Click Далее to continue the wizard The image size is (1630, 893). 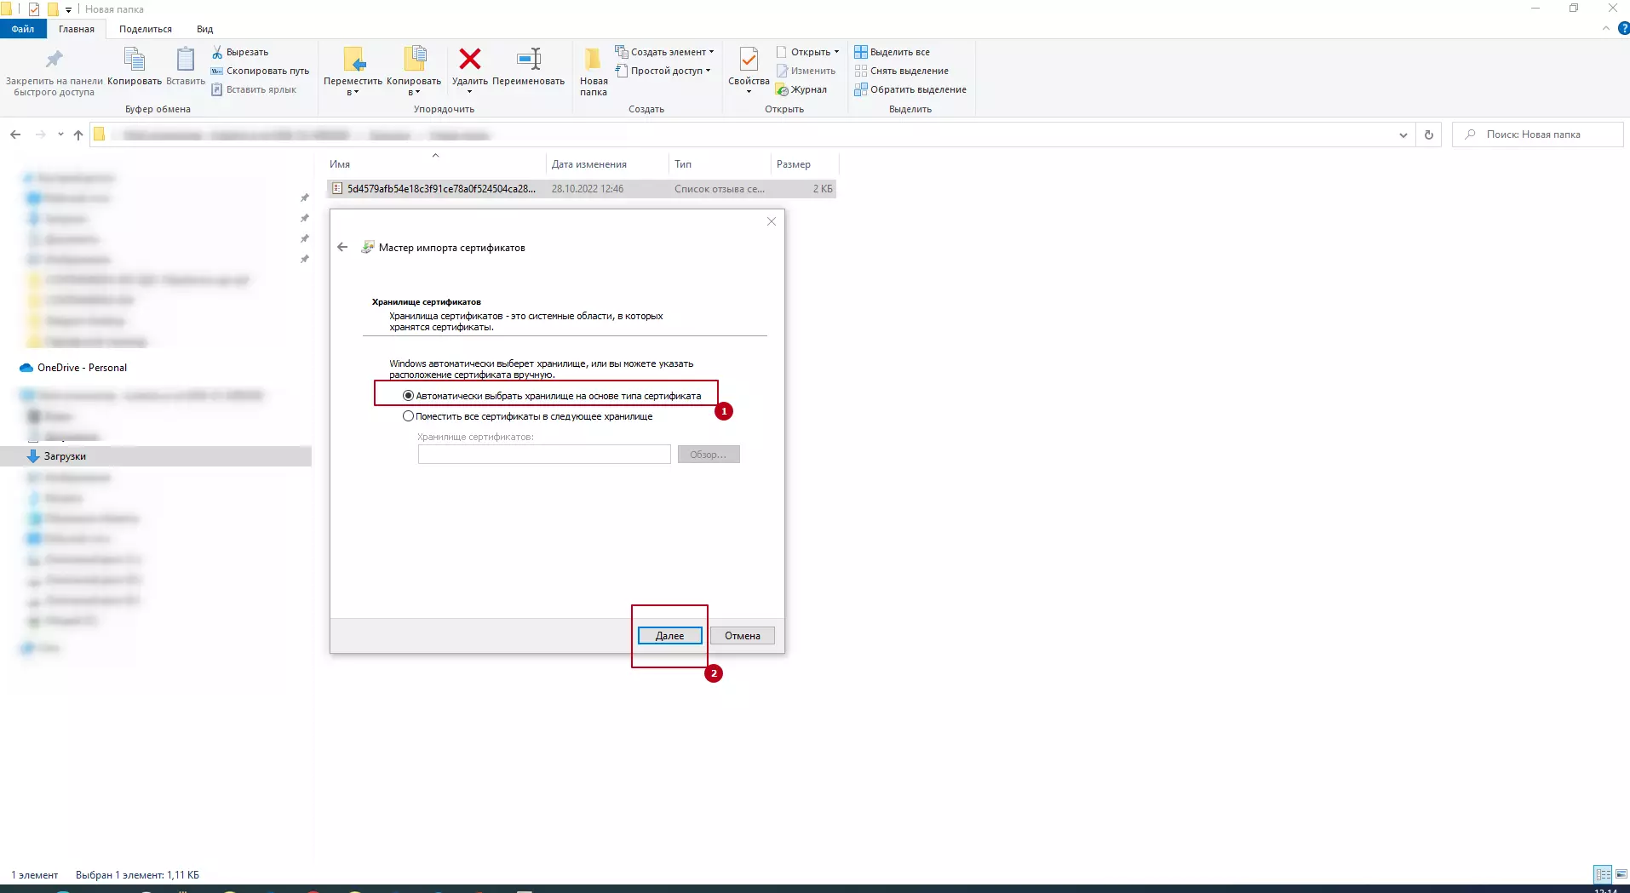click(670, 636)
